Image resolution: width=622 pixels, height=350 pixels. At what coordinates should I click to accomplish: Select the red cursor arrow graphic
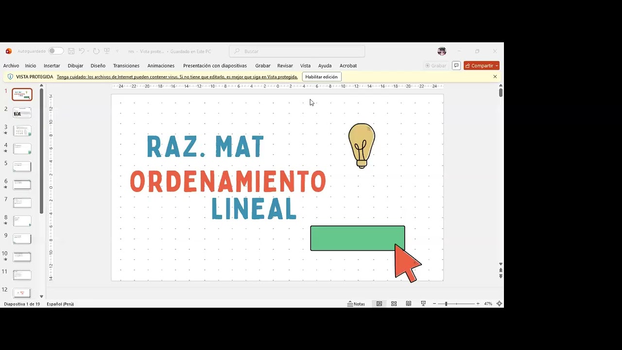(x=408, y=263)
